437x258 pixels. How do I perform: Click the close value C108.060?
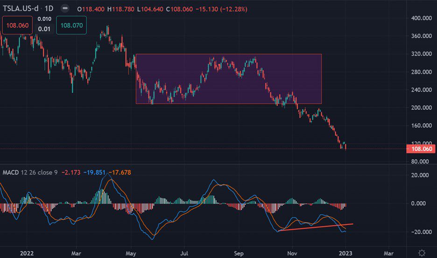179,9
